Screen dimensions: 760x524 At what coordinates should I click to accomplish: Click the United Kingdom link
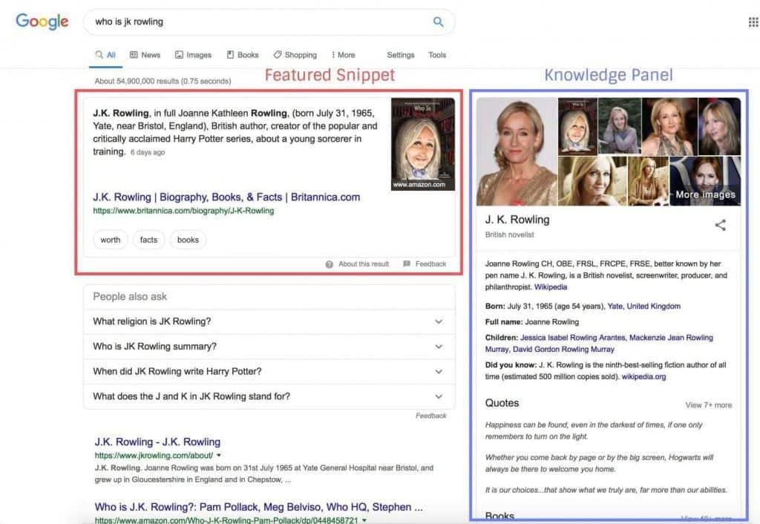tap(653, 307)
